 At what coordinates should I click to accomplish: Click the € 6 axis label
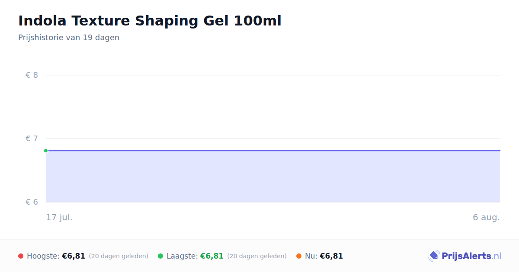32,202
